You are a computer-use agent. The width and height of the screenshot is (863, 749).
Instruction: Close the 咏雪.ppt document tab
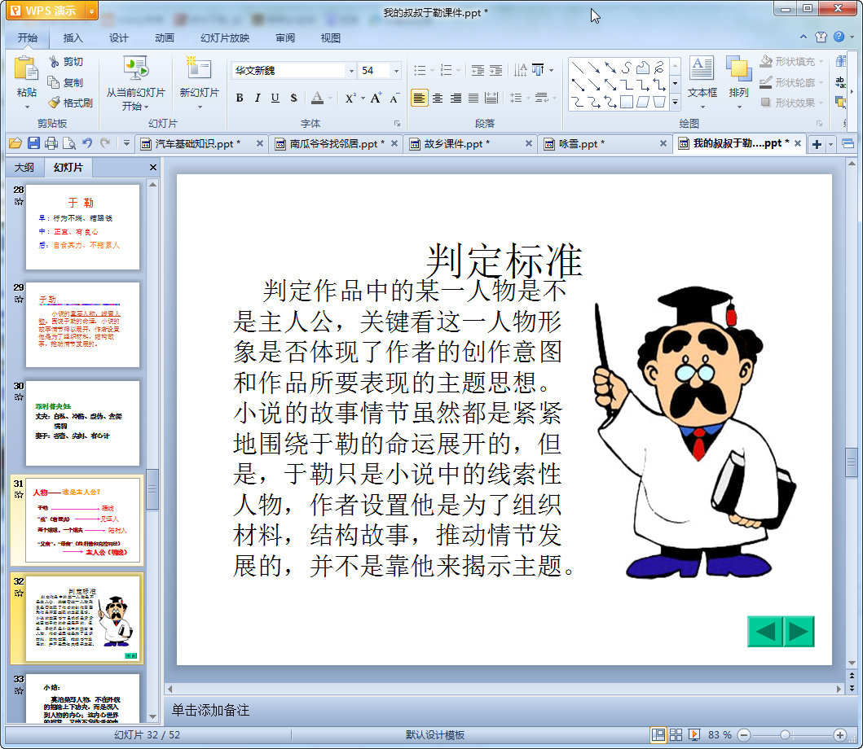tap(663, 143)
